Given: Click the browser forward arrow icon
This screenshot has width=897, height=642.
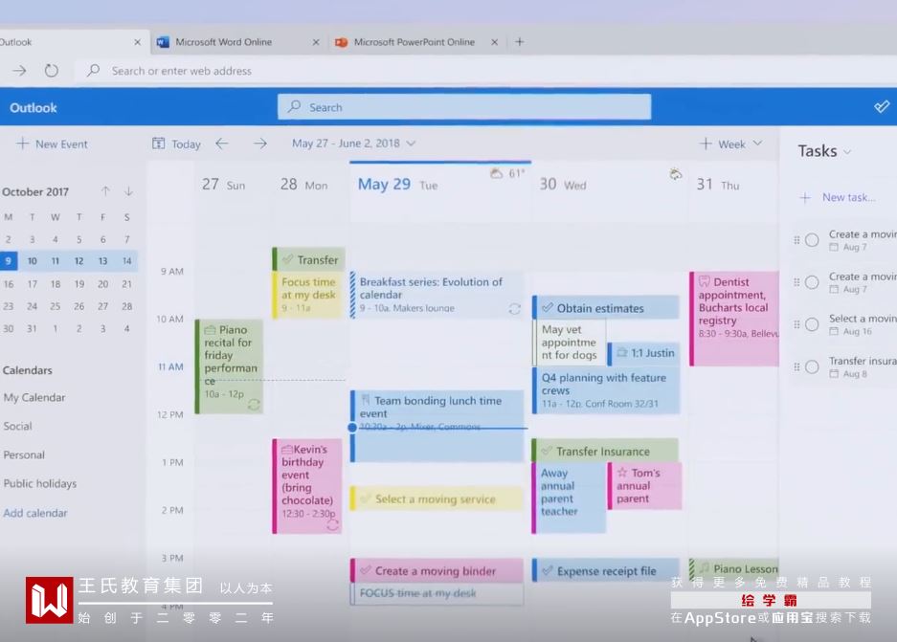Looking at the screenshot, I should 19,70.
